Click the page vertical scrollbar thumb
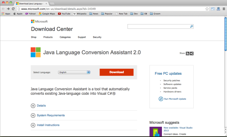The width and height of the screenshot is (227, 137). 225,34
